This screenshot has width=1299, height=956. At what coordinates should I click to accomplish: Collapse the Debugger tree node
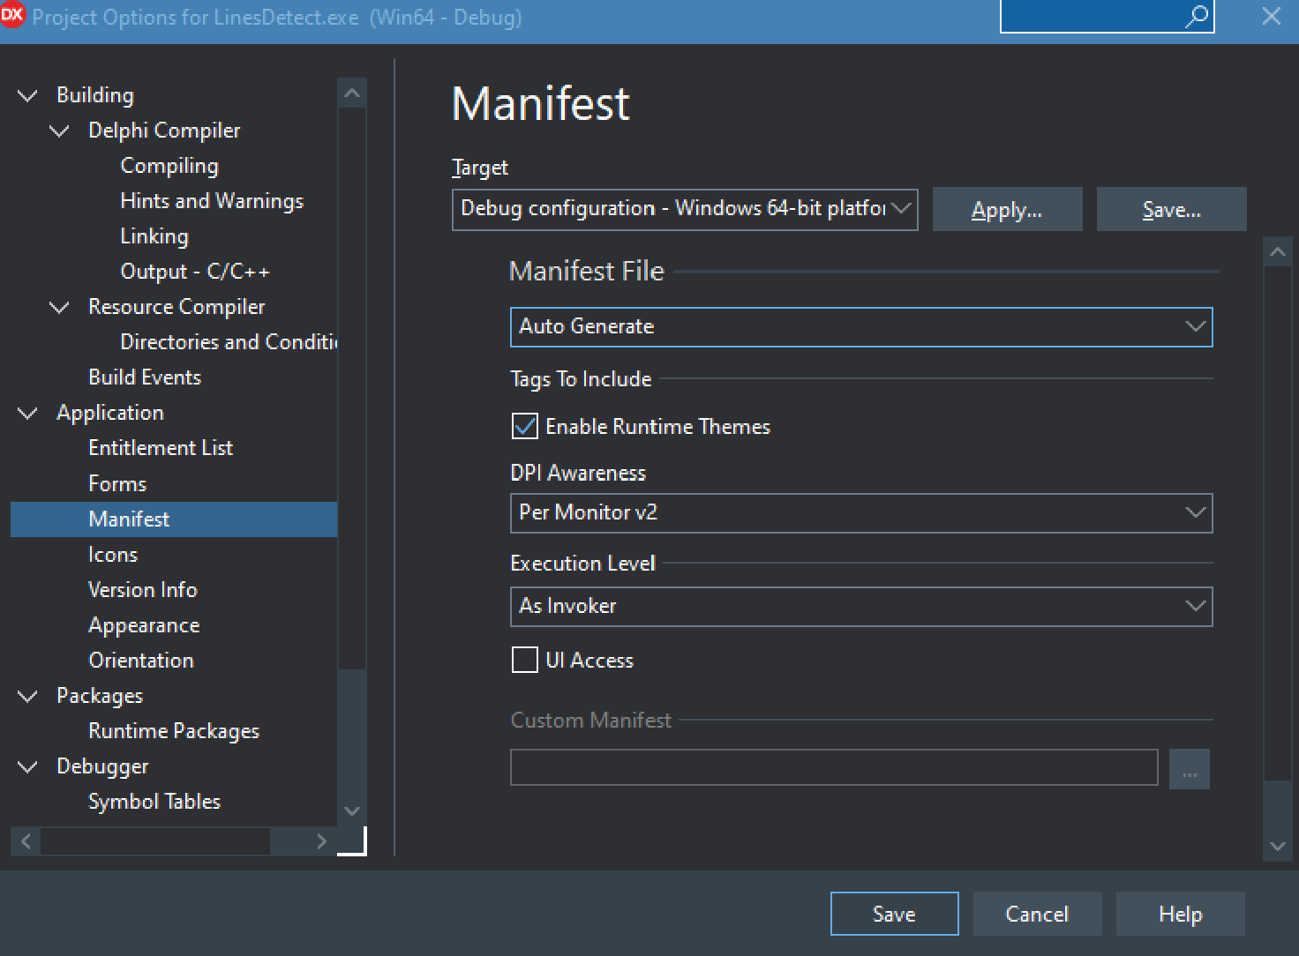pos(28,766)
